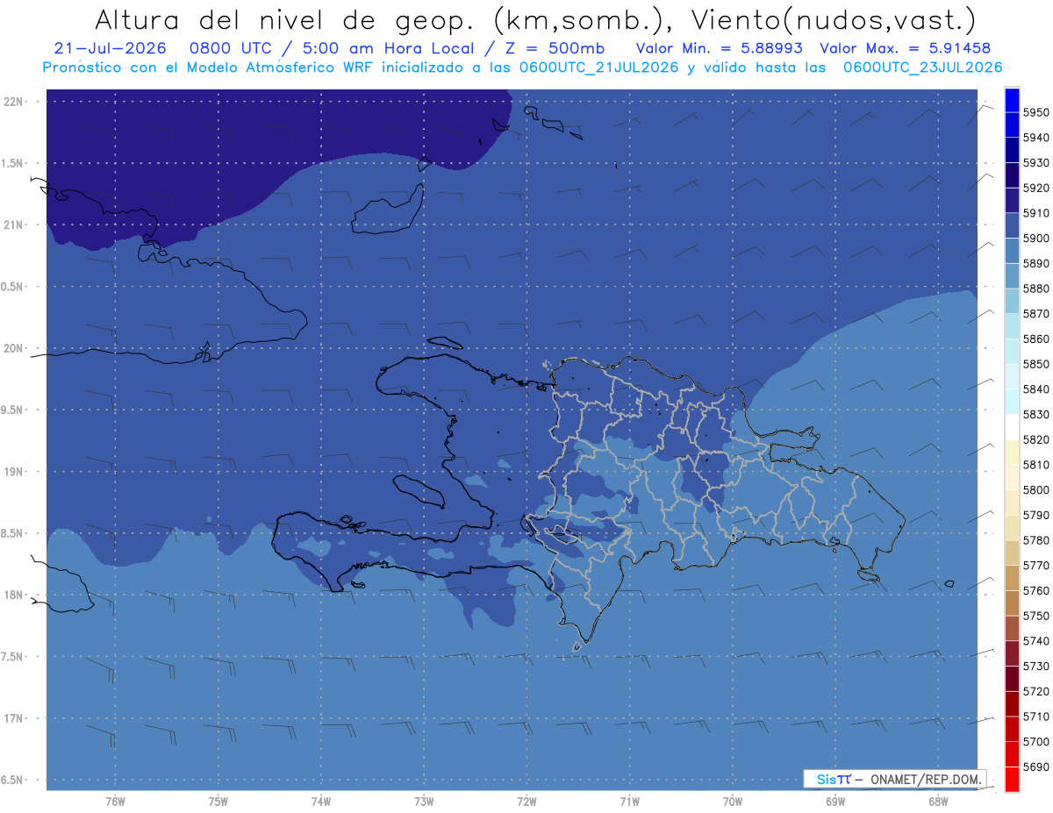Pick the 5860 light blue legend swatch
Viewport: 1053px width, 813px height.
click(1012, 326)
